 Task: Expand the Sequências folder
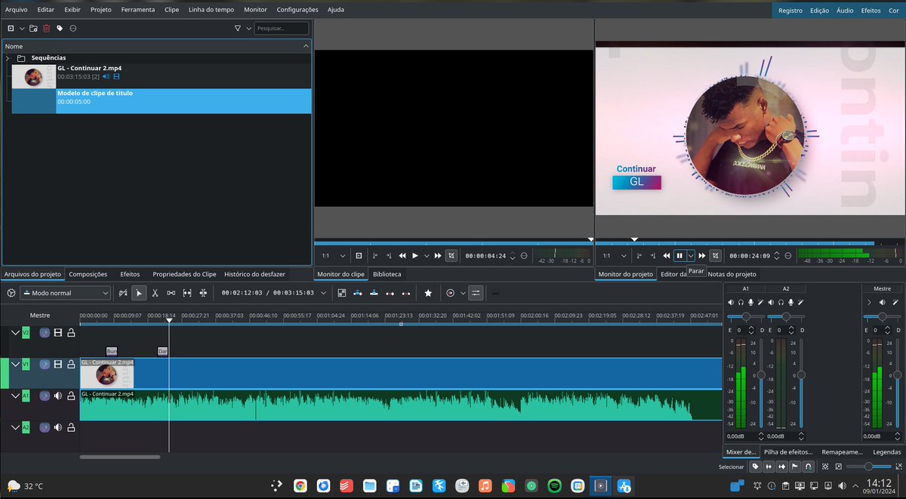pos(8,57)
